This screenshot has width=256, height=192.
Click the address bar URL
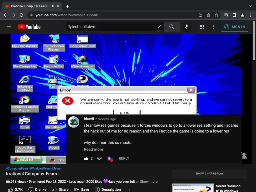(66, 15)
